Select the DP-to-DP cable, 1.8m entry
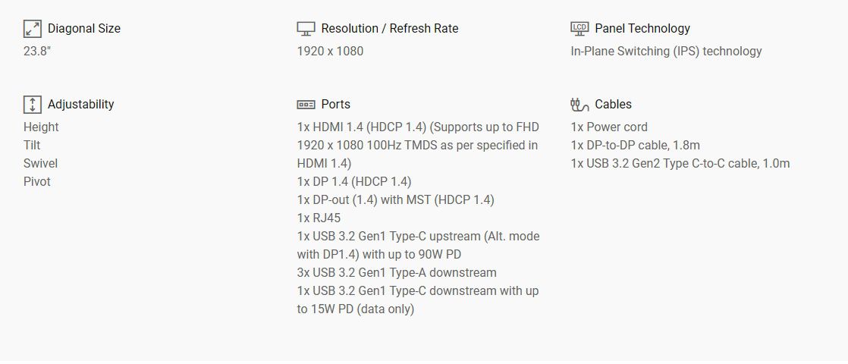This screenshot has height=364, width=848. [x=636, y=146]
